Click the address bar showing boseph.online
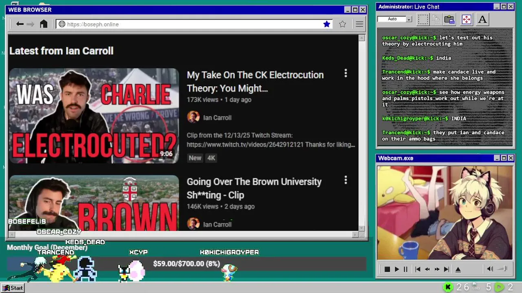The image size is (522, 293). click(x=194, y=24)
